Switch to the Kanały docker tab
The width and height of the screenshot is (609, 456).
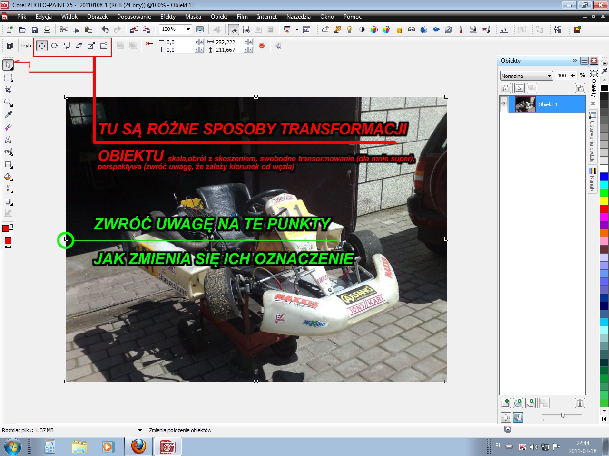pyautogui.click(x=592, y=180)
